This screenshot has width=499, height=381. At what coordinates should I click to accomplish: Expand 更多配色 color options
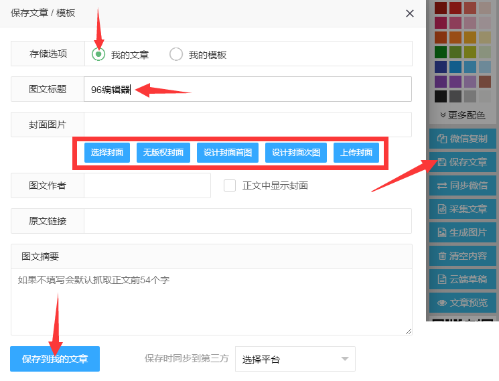pos(462,115)
